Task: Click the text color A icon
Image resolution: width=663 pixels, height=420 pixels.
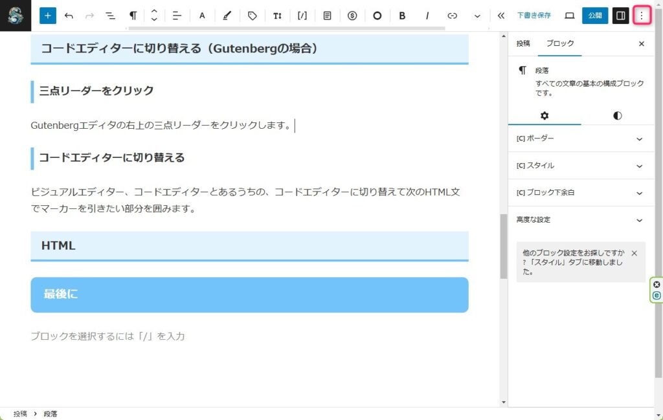Action: (202, 16)
